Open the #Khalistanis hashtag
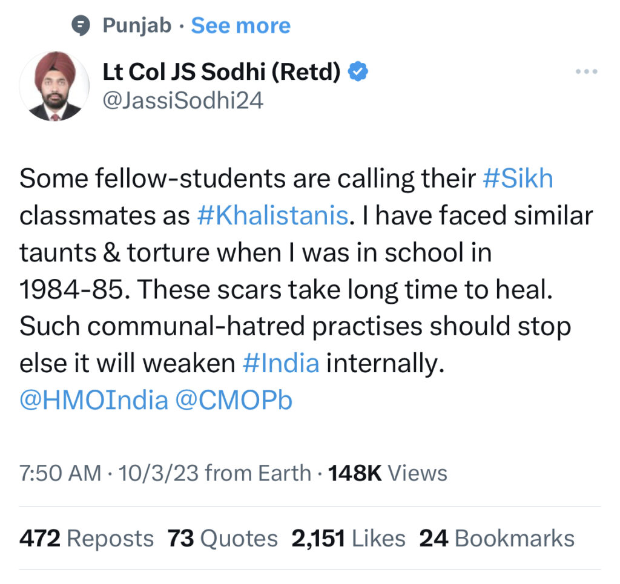620x584 pixels. [x=273, y=216]
